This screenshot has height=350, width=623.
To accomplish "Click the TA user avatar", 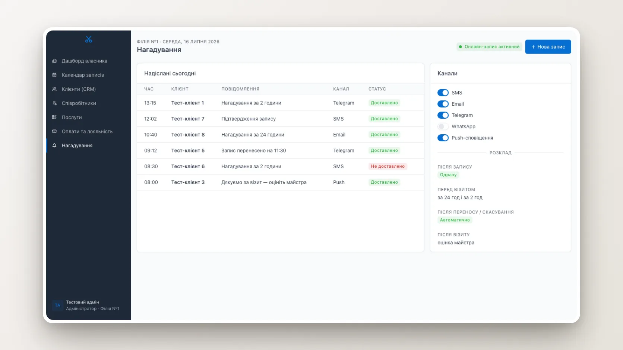I will click(x=57, y=305).
